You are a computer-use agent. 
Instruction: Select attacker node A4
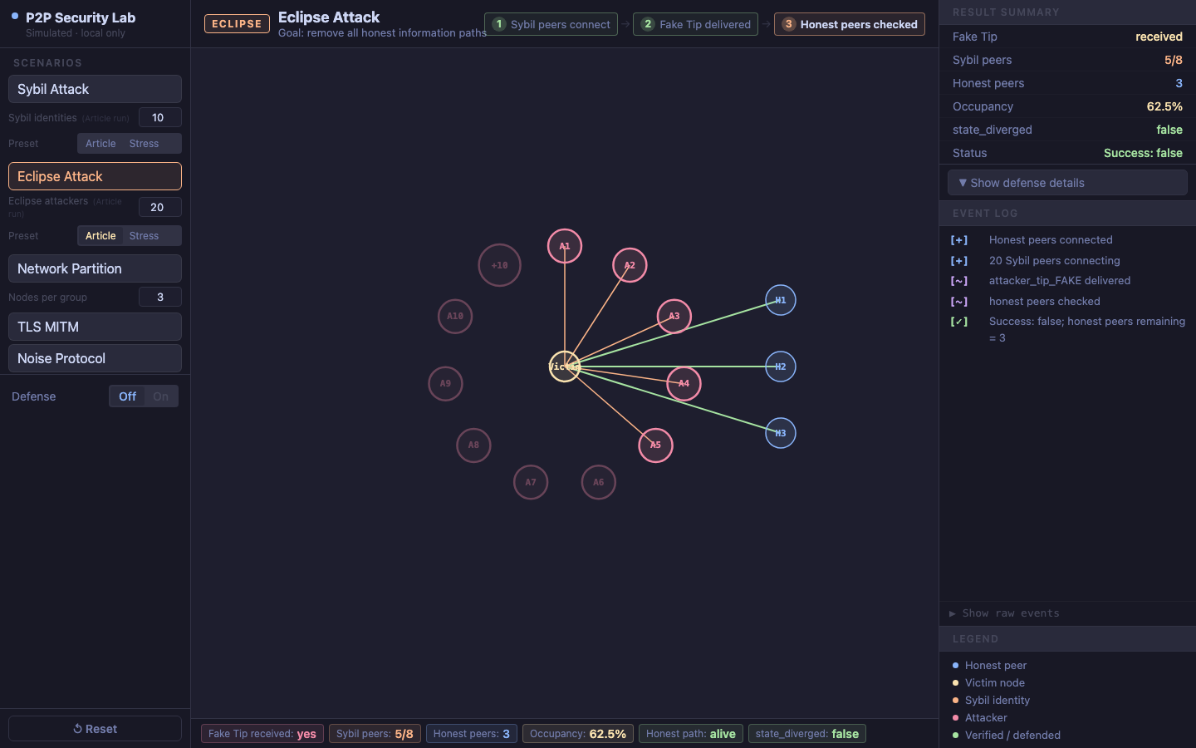(684, 383)
